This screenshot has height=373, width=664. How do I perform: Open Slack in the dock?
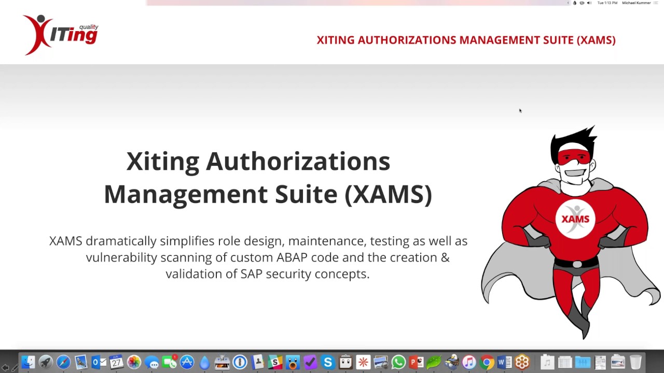pyautogui.click(x=275, y=362)
